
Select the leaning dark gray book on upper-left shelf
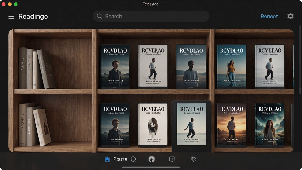point(46,69)
